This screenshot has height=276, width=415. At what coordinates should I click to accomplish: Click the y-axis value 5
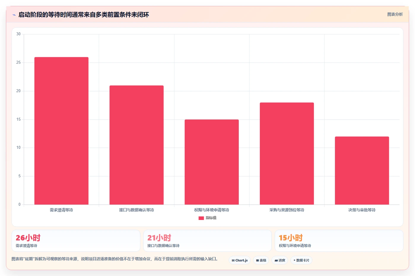(x=20, y=176)
